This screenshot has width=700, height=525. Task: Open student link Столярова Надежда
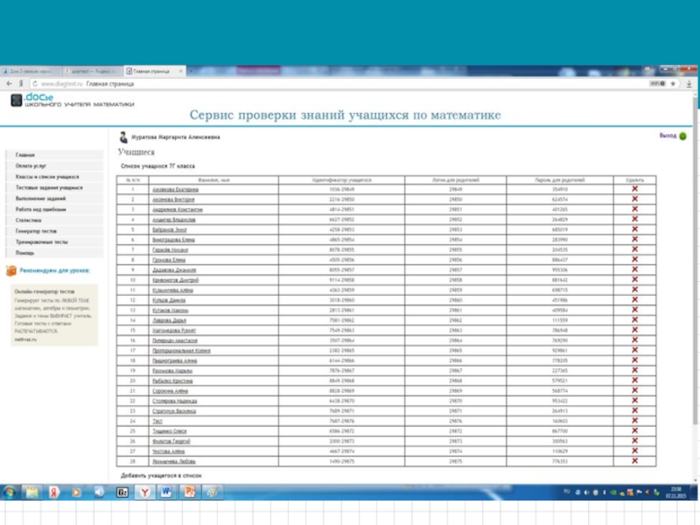pyautogui.click(x=174, y=401)
